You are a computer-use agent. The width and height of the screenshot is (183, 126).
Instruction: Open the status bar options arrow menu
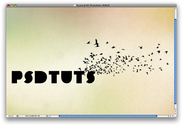(47, 116)
